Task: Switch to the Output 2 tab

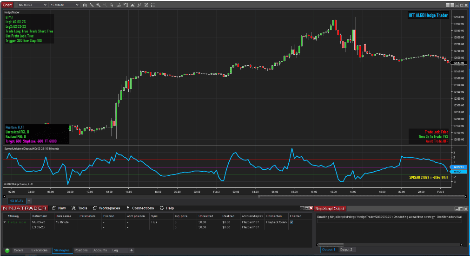Action: pyautogui.click(x=346, y=250)
